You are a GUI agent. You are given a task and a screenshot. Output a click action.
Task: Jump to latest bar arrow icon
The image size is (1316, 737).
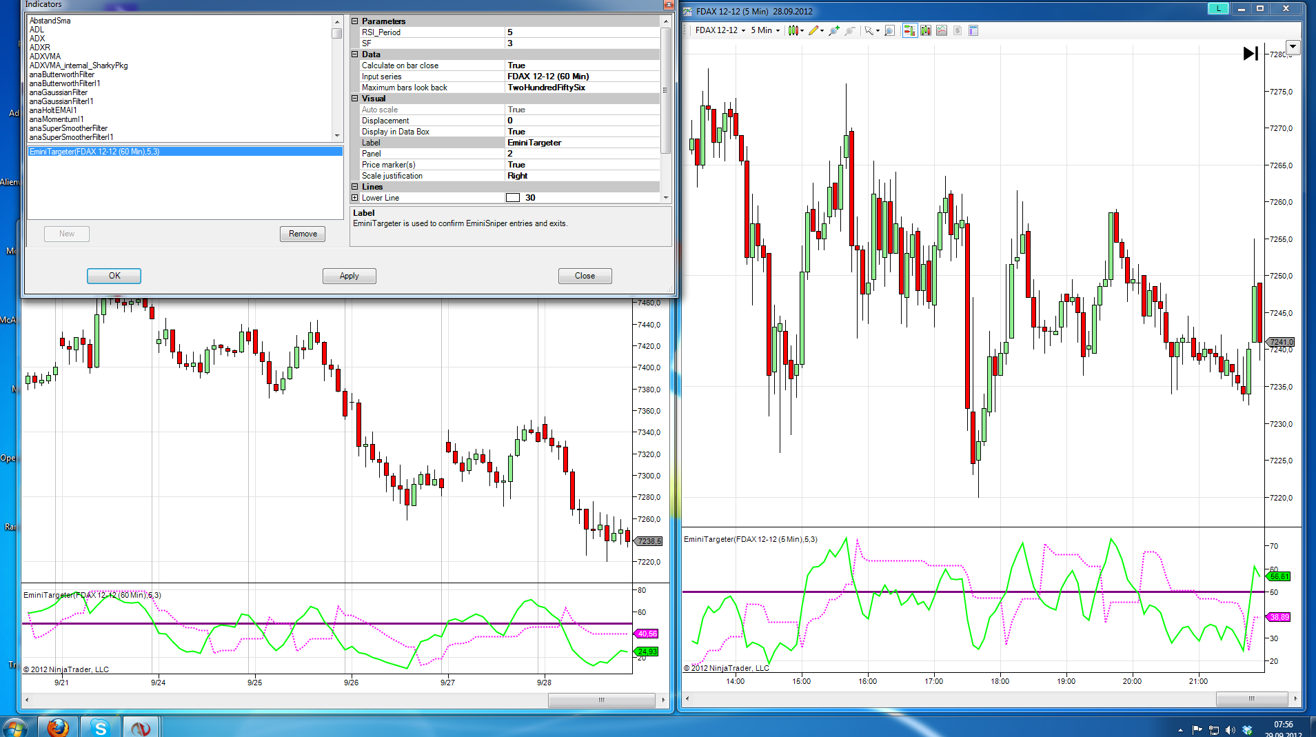coord(1251,53)
